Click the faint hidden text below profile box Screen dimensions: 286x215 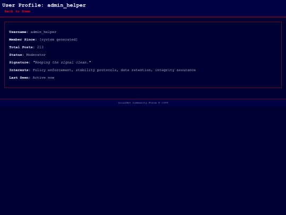143,94
